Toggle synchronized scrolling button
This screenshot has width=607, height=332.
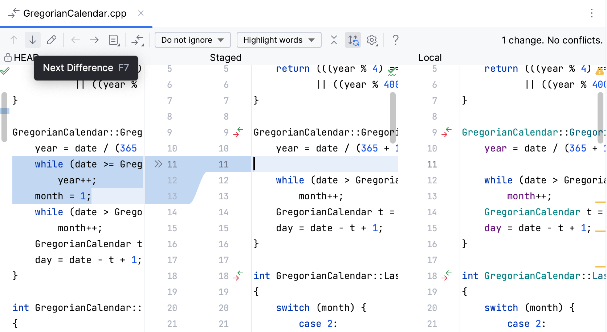[x=353, y=40]
